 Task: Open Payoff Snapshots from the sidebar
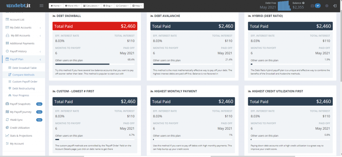[x=20, y=104]
